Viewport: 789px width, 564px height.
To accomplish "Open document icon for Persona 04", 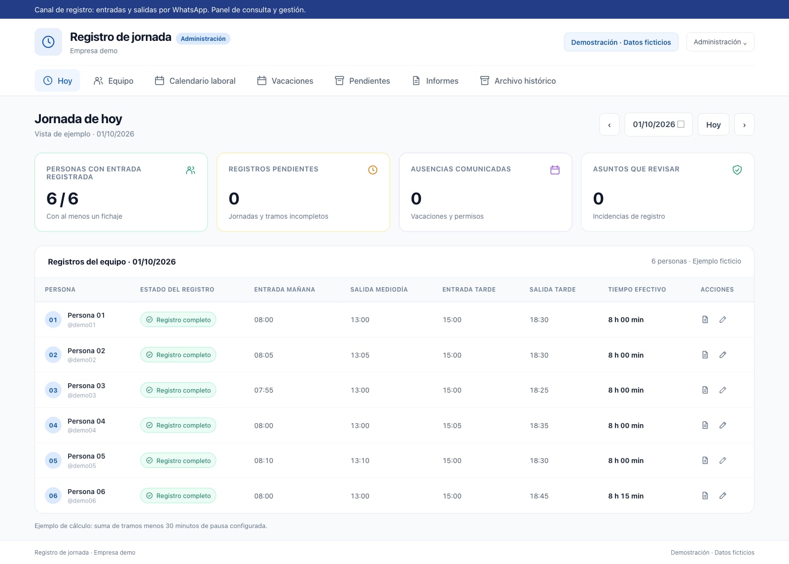I will [705, 425].
